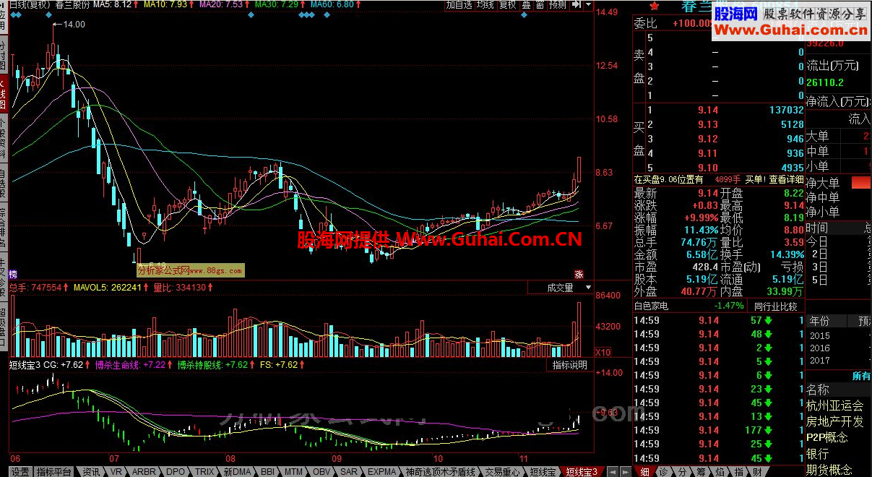Switch to 分 tab in quote panel
Image resolution: width=872 pixels, height=477 pixels.
(x=682, y=472)
